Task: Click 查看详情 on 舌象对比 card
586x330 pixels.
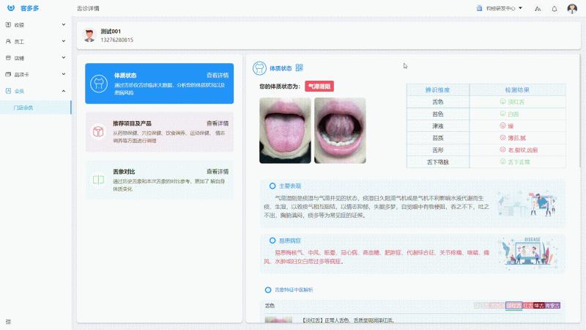Action: coord(217,171)
